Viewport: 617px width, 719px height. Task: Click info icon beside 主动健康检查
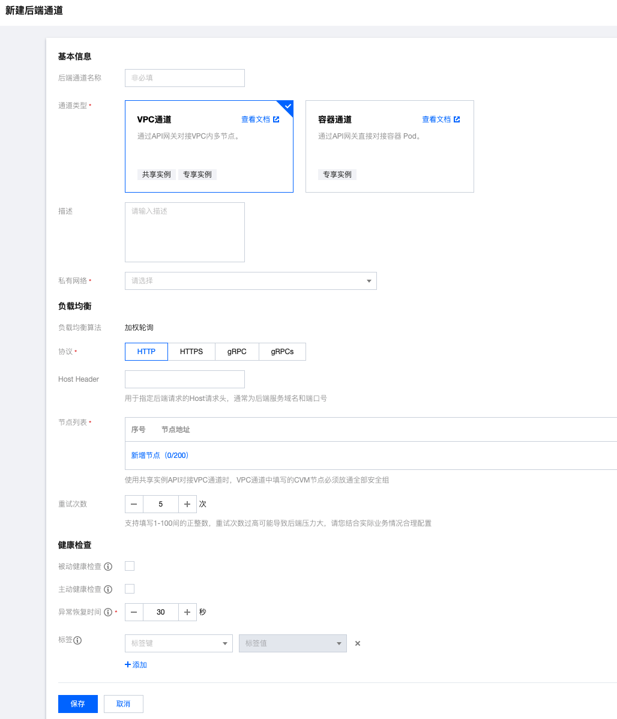(x=108, y=589)
